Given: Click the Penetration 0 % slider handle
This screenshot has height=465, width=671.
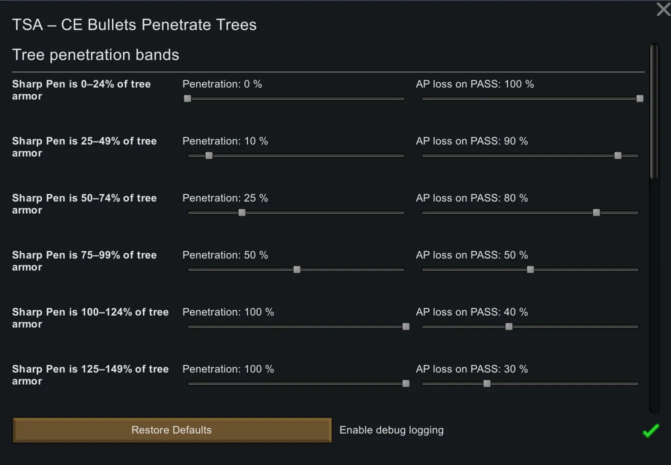Looking at the screenshot, I should coord(187,98).
